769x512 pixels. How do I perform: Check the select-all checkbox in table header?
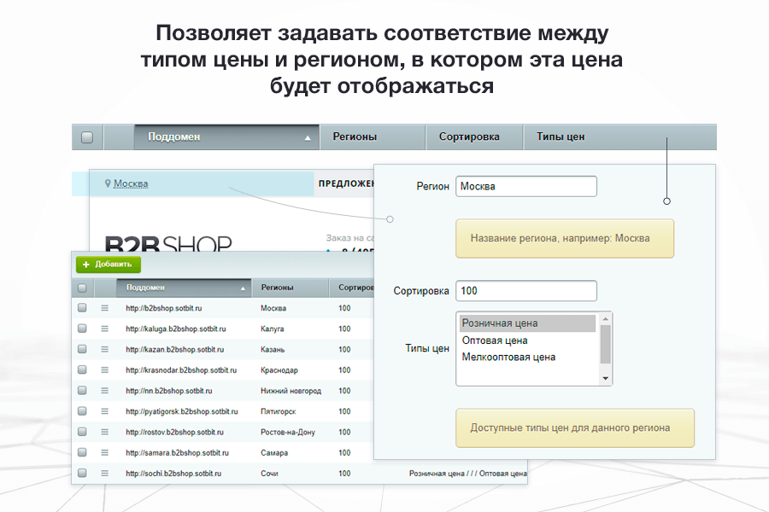point(82,287)
